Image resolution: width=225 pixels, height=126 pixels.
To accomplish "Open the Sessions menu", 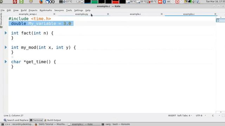I will tap(59, 10).
